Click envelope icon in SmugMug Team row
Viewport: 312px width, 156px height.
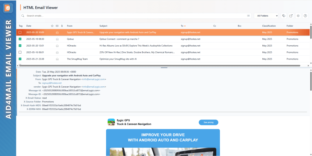pos(57,59)
